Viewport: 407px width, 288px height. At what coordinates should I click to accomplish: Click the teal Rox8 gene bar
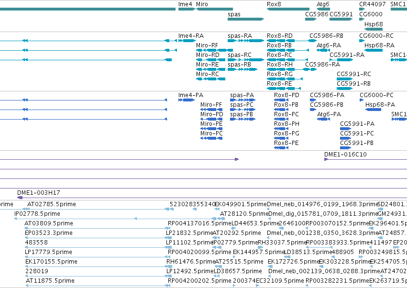(288, 9)
